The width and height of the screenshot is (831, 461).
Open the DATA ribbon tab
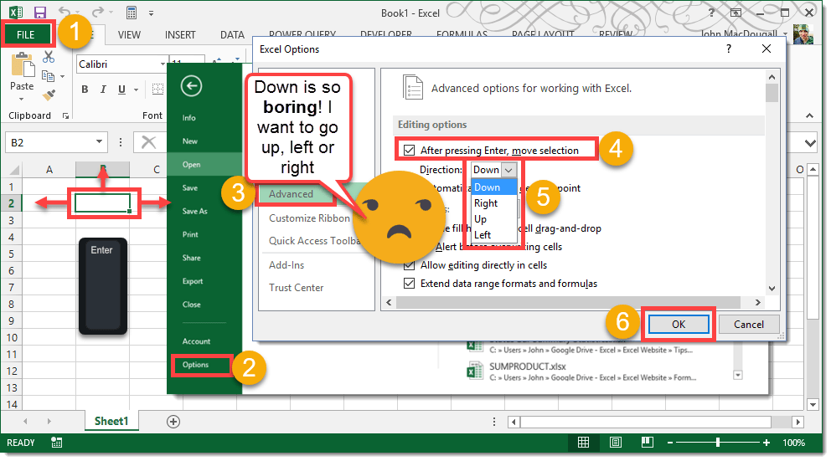232,35
